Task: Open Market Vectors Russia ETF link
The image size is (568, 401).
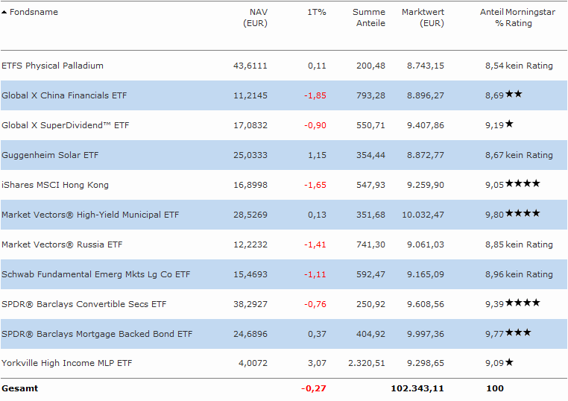Action: point(62,244)
